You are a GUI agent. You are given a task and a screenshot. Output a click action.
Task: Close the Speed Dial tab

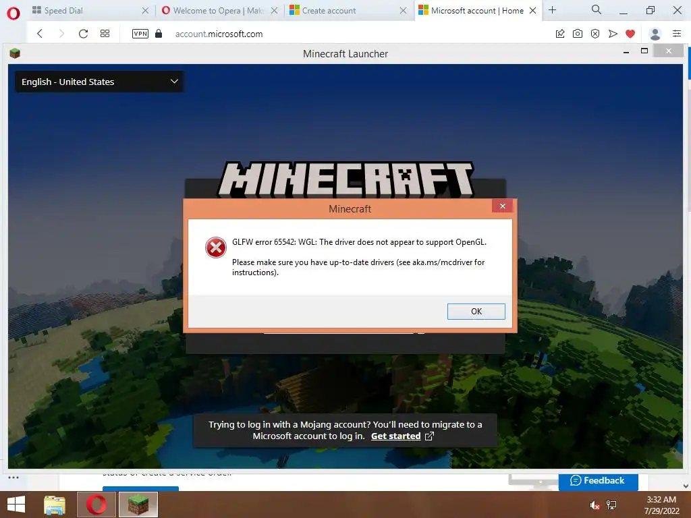145,11
